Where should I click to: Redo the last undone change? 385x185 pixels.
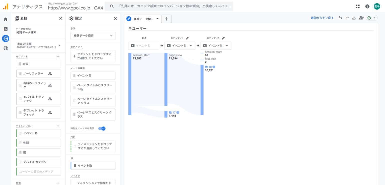pyautogui.click(x=347, y=18)
